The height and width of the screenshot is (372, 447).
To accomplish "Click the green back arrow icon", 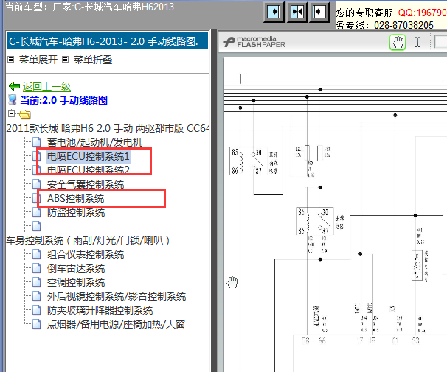I will pyautogui.click(x=14, y=86).
